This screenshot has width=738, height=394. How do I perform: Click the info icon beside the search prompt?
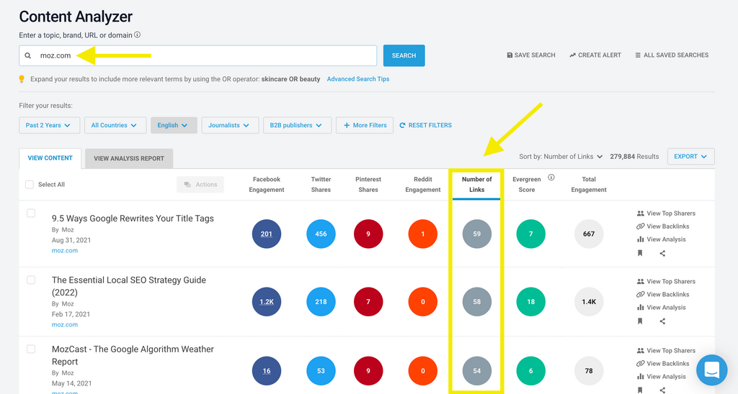pyautogui.click(x=138, y=35)
